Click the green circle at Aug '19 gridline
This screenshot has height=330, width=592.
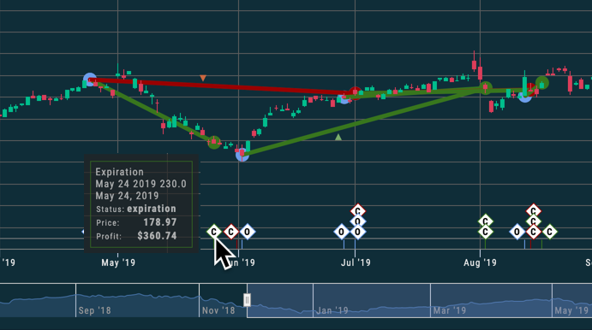[x=486, y=88]
